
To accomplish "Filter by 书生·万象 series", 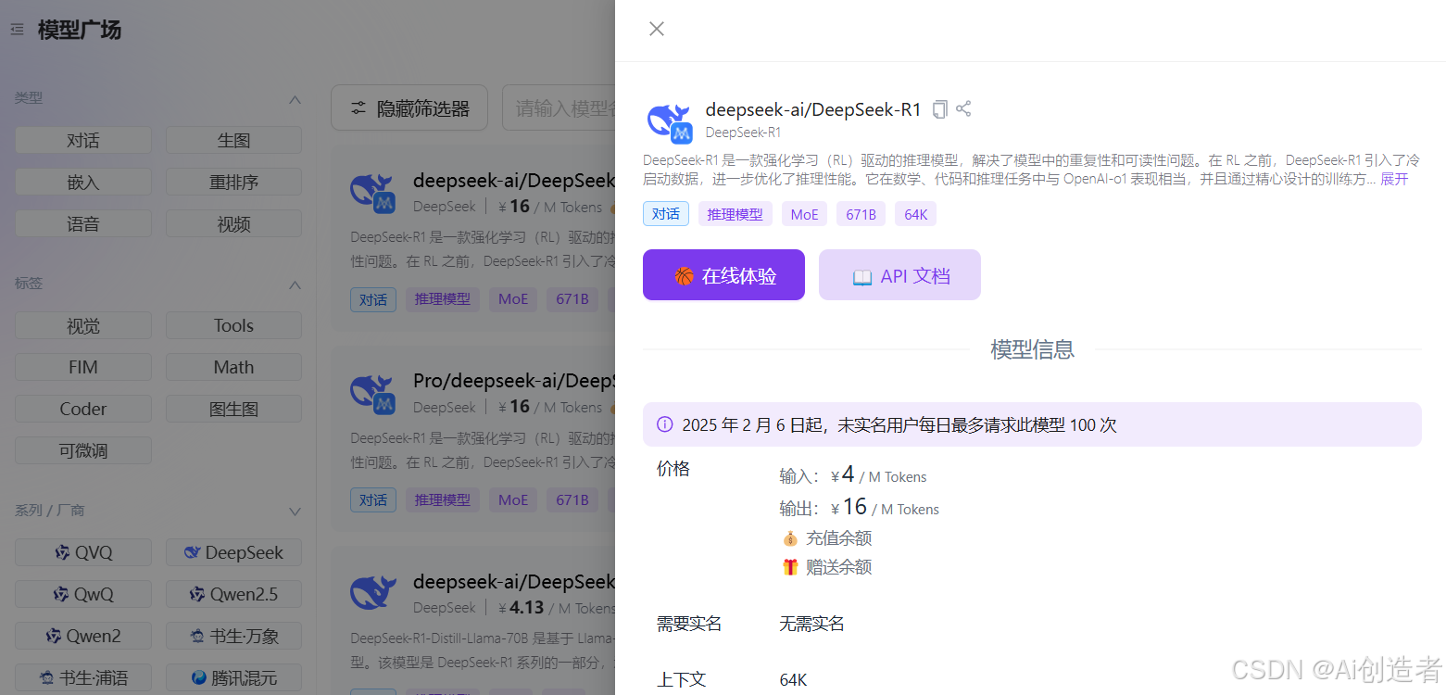I will point(233,636).
